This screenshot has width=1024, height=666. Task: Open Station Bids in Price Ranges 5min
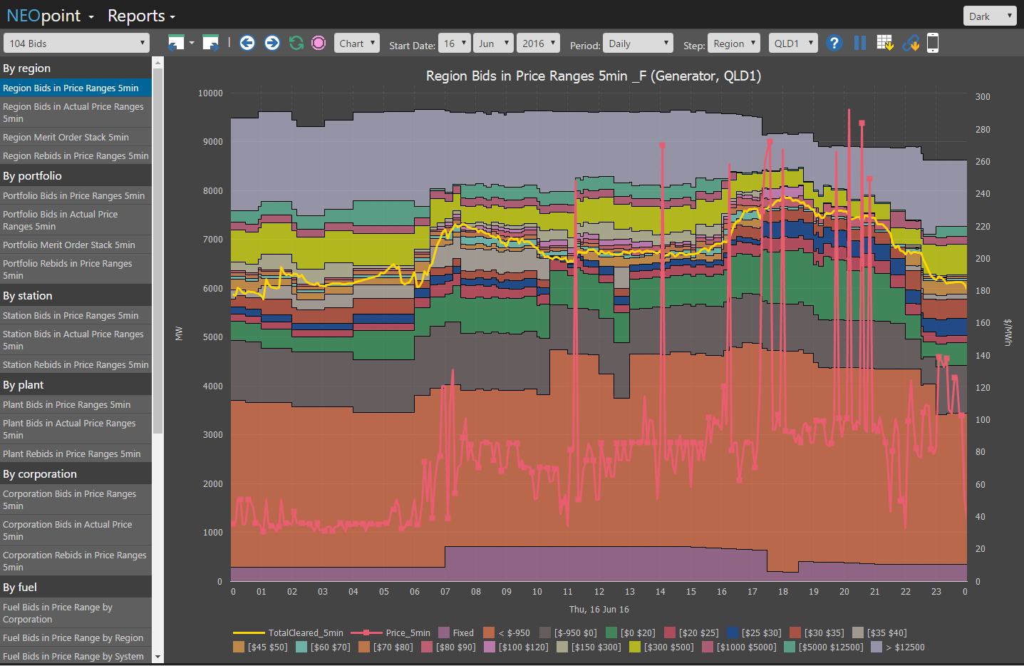click(71, 315)
